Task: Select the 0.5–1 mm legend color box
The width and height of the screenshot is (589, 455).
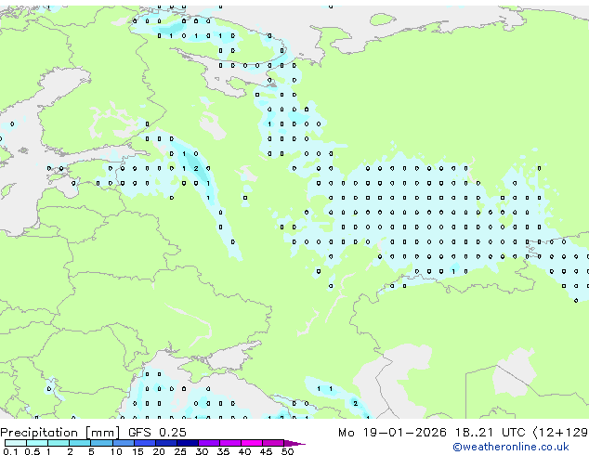Action: point(37,443)
